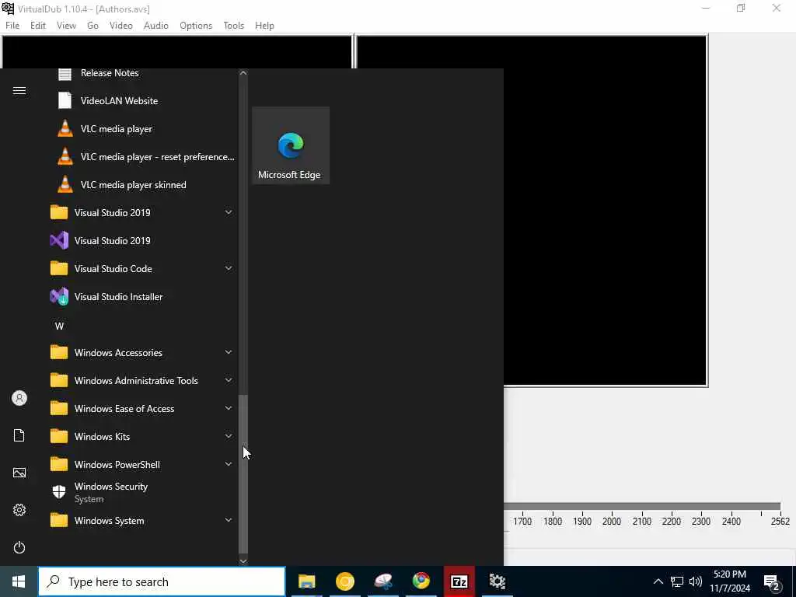
Task: Open Google Chrome from taskbar
Action: pos(421,581)
